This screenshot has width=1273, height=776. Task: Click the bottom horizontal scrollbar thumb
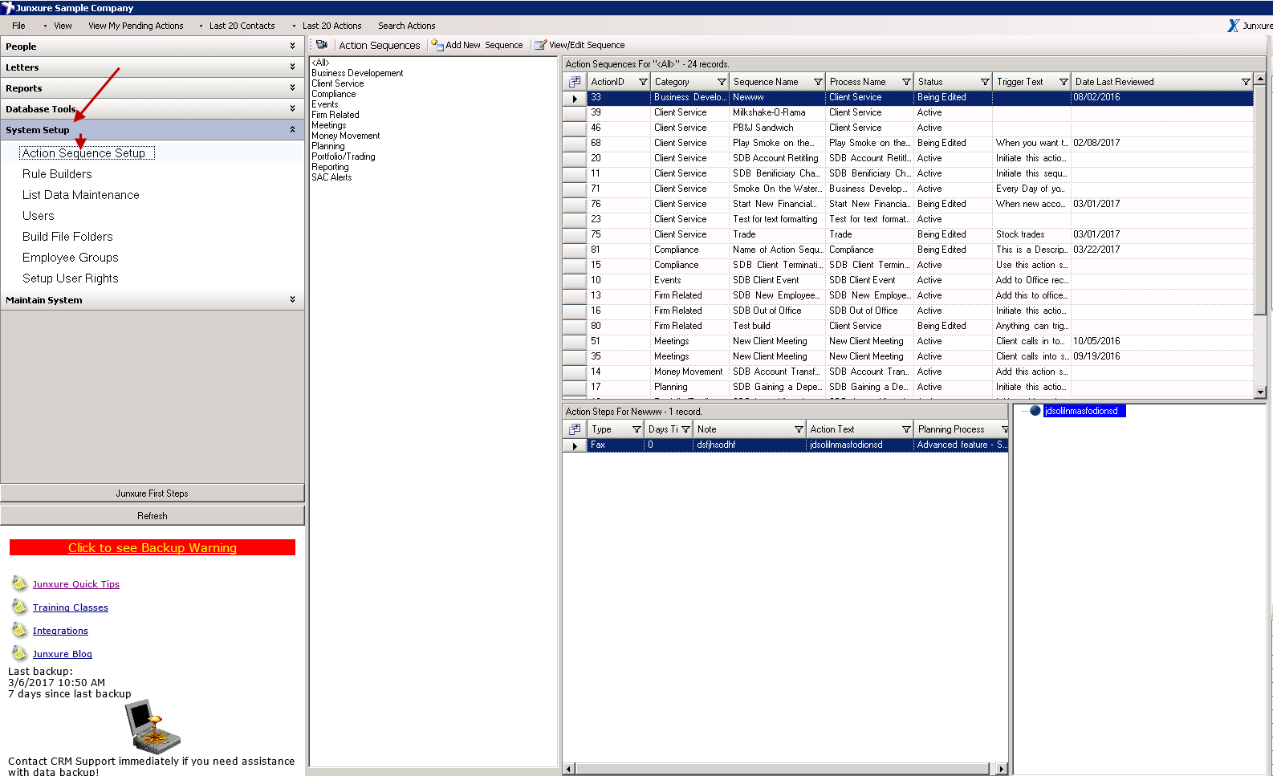tap(782, 769)
